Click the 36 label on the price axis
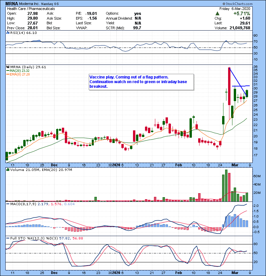This screenshot has height=276, width=266. click(x=255, y=67)
